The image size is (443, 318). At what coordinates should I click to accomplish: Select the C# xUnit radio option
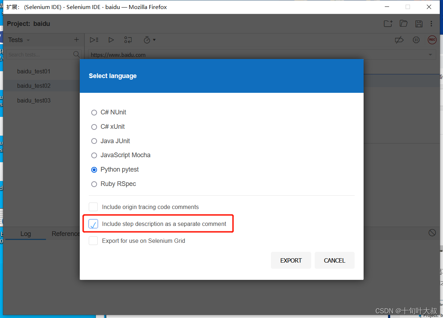94,127
